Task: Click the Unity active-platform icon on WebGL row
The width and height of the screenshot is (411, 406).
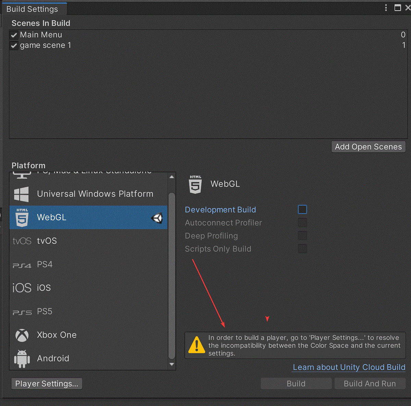Action: tap(157, 218)
